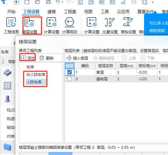Open first 计算设置 with calculator icon

[52, 26]
